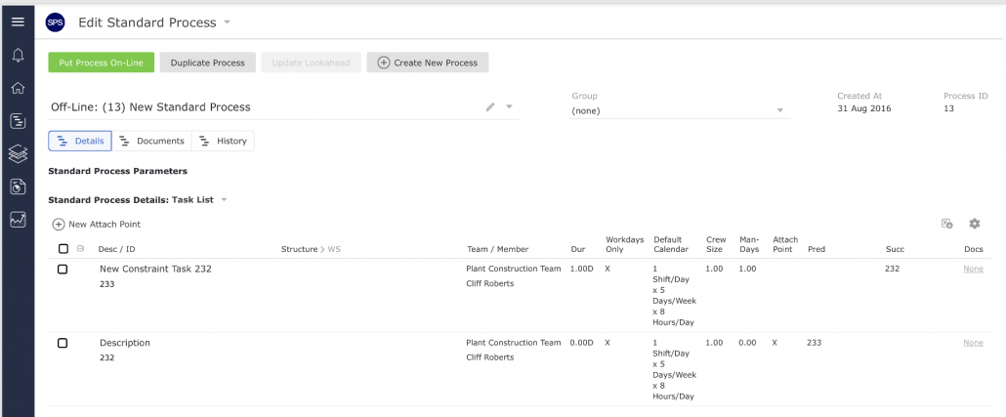Check the New Constraint Task 232 row checkbox
Screen dimensions: 1006x417
click(63, 270)
